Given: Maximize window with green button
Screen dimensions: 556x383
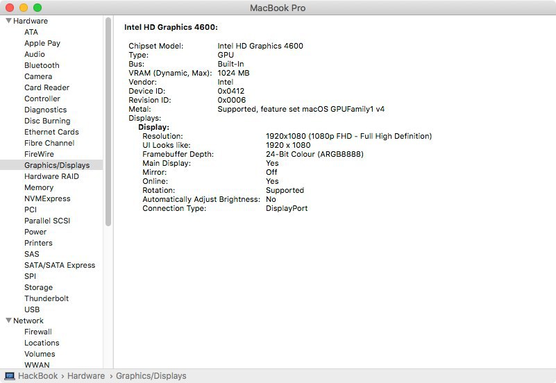Looking at the screenshot, I should click(x=37, y=8).
